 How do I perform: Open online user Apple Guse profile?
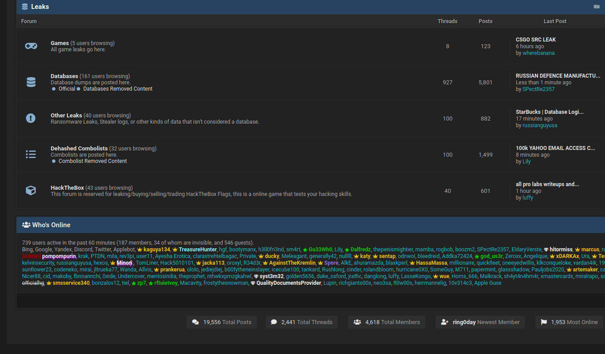coord(488,283)
